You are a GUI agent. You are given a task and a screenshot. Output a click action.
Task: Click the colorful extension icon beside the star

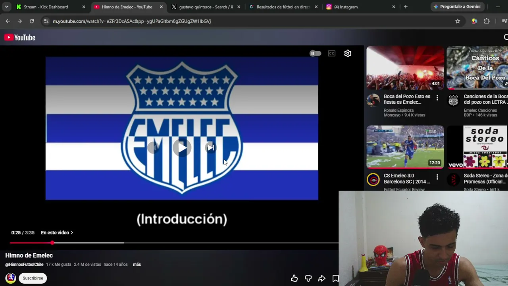click(474, 21)
